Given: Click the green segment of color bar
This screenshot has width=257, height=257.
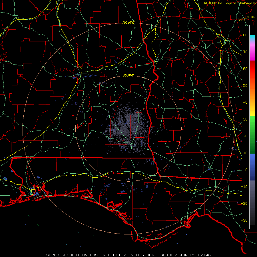Looking at the screenshot, I should [252, 134].
